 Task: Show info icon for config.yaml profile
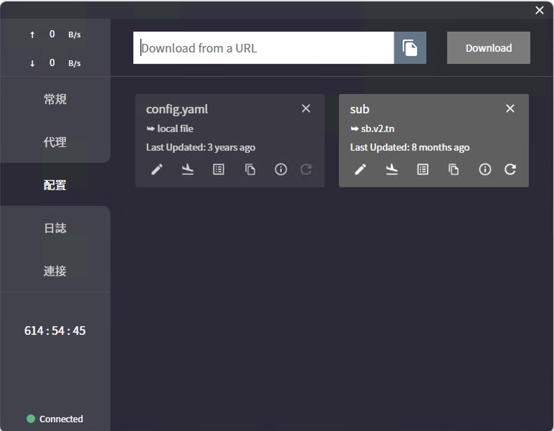tap(281, 169)
